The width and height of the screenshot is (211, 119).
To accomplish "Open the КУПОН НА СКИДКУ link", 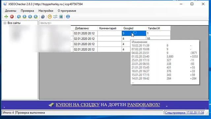I will pyautogui.click(x=78, y=104).
